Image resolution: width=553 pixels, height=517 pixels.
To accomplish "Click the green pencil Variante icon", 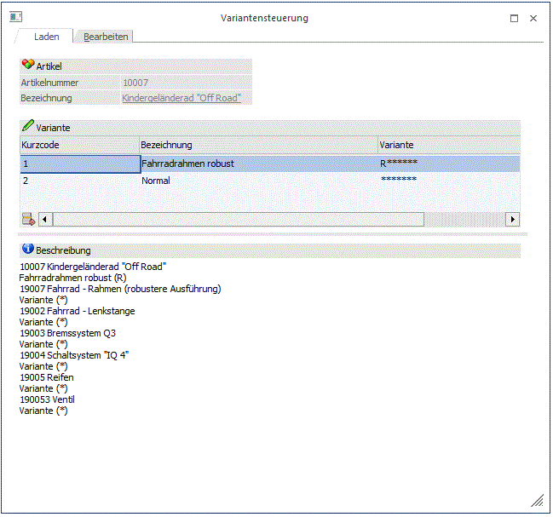I will [x=27, y=126].
